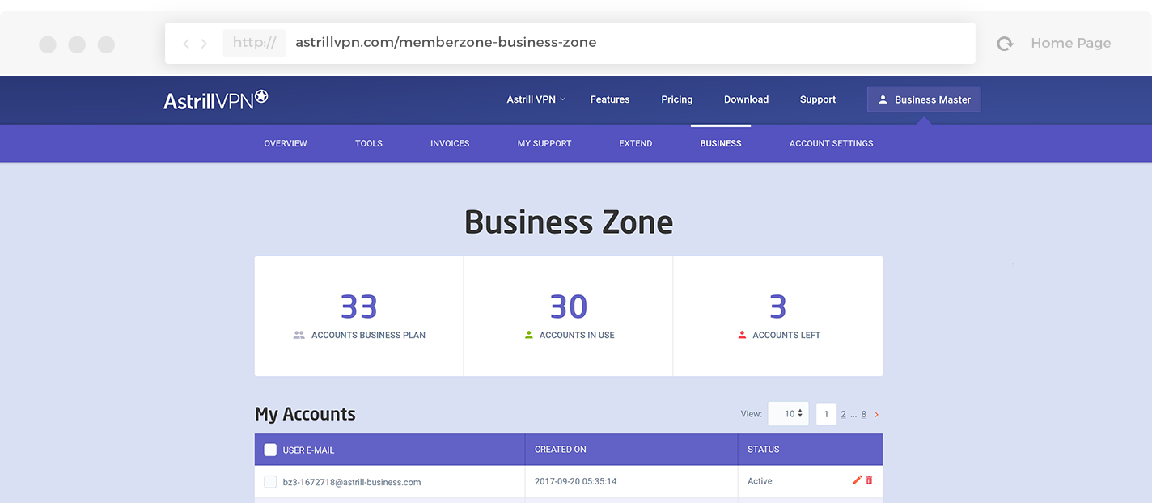Click the next-page chevron after page 8

pyautogui.click(x=876, y=413)
